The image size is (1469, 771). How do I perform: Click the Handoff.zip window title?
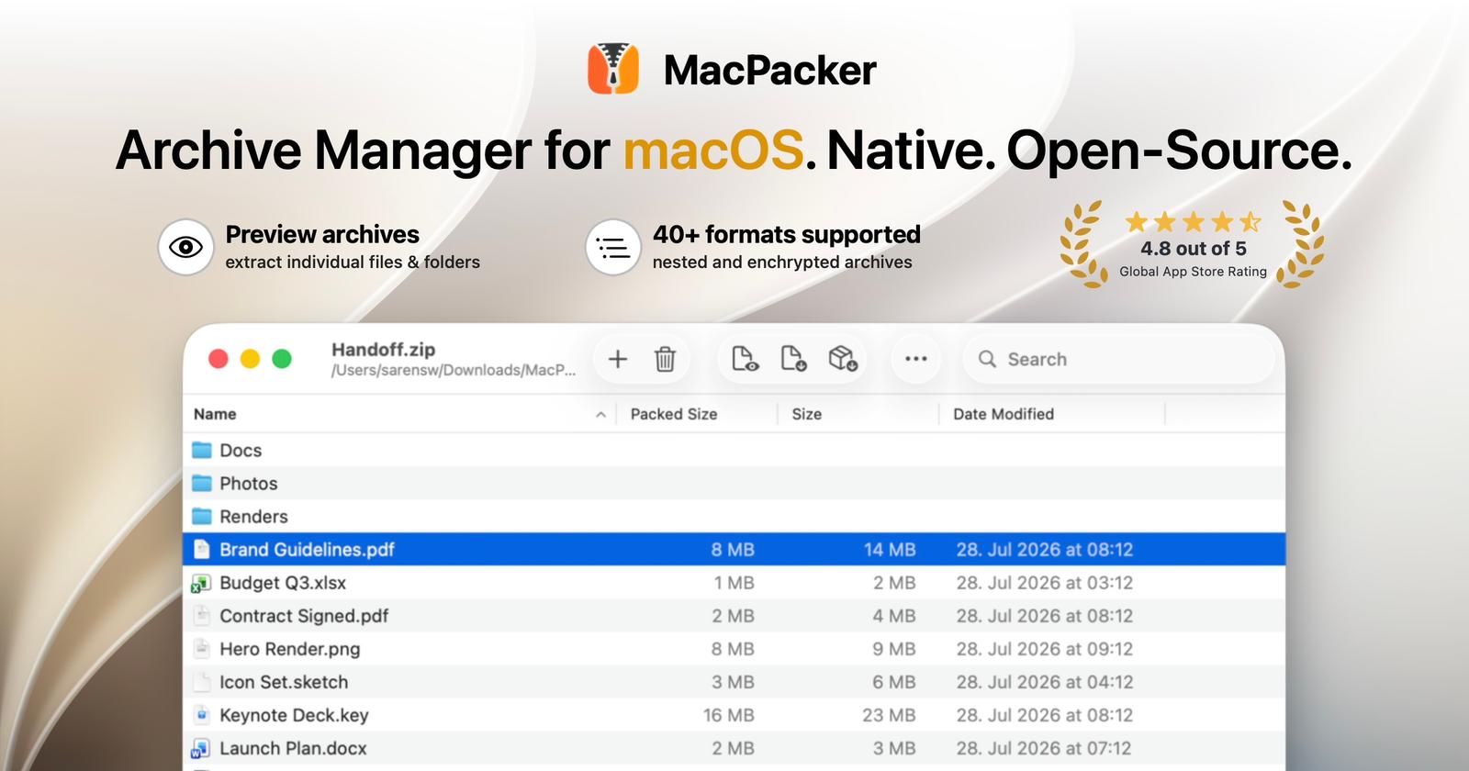(x=383, y=350)
